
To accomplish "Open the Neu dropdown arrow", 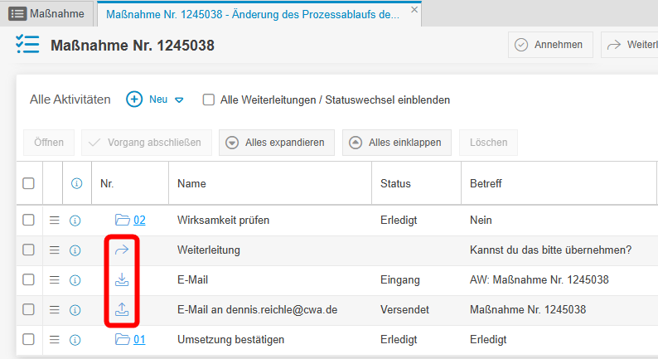I will (178, 100).
